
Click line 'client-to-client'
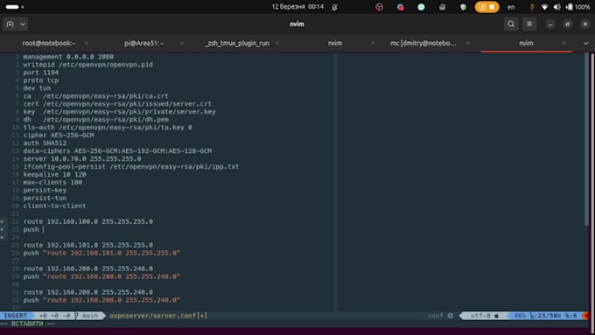click(54, 206)
